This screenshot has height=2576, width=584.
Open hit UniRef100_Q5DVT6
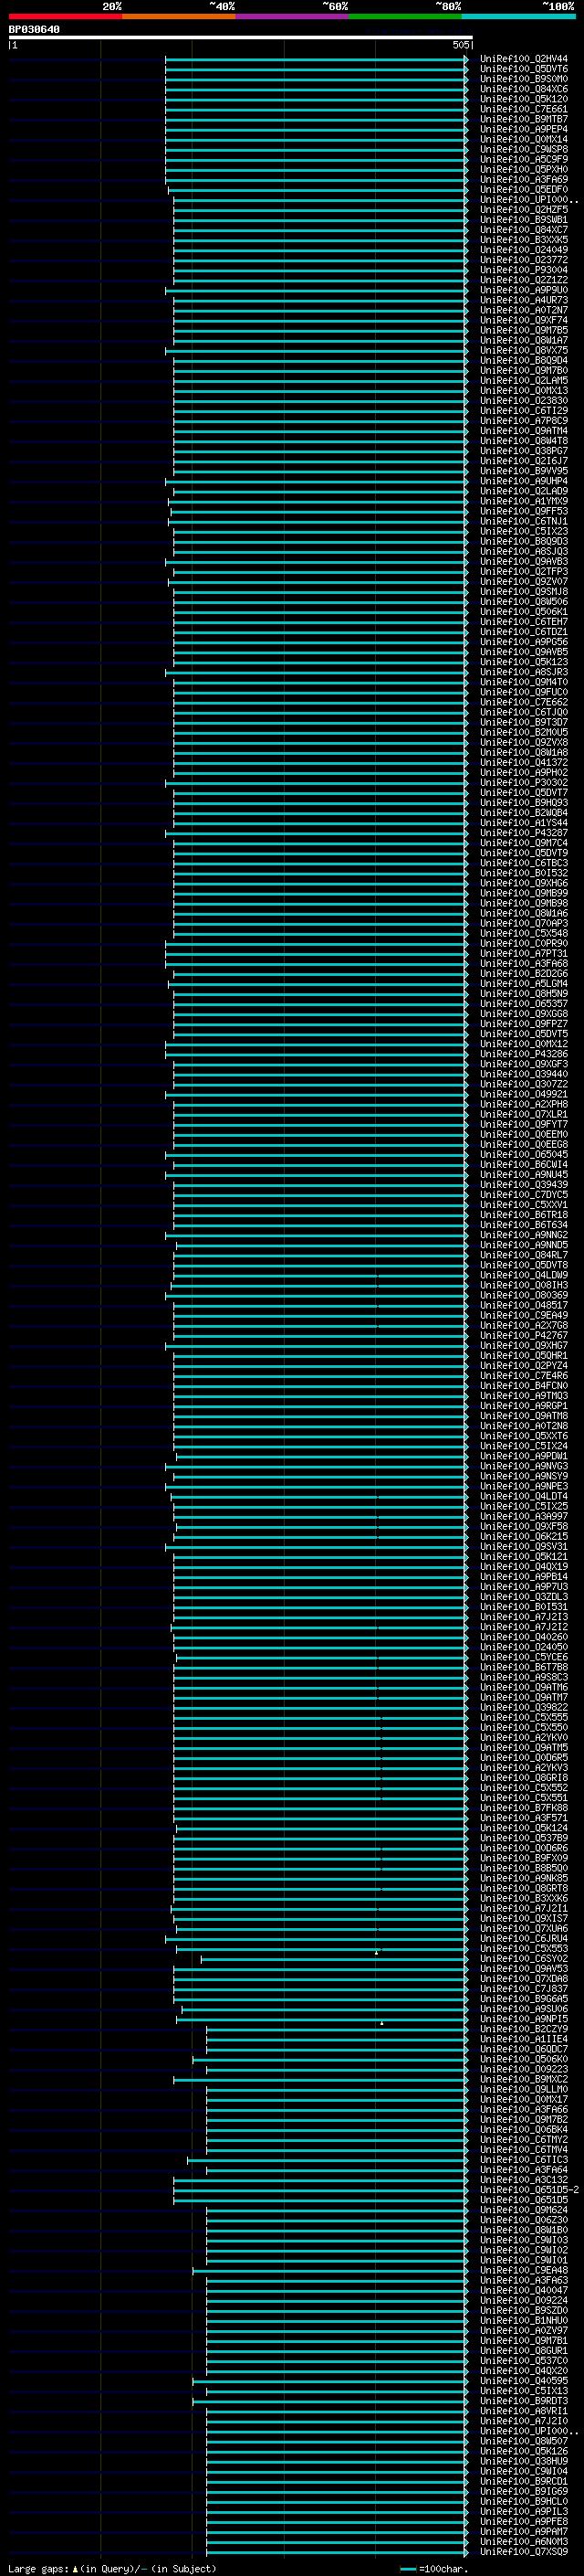[524, 69]
